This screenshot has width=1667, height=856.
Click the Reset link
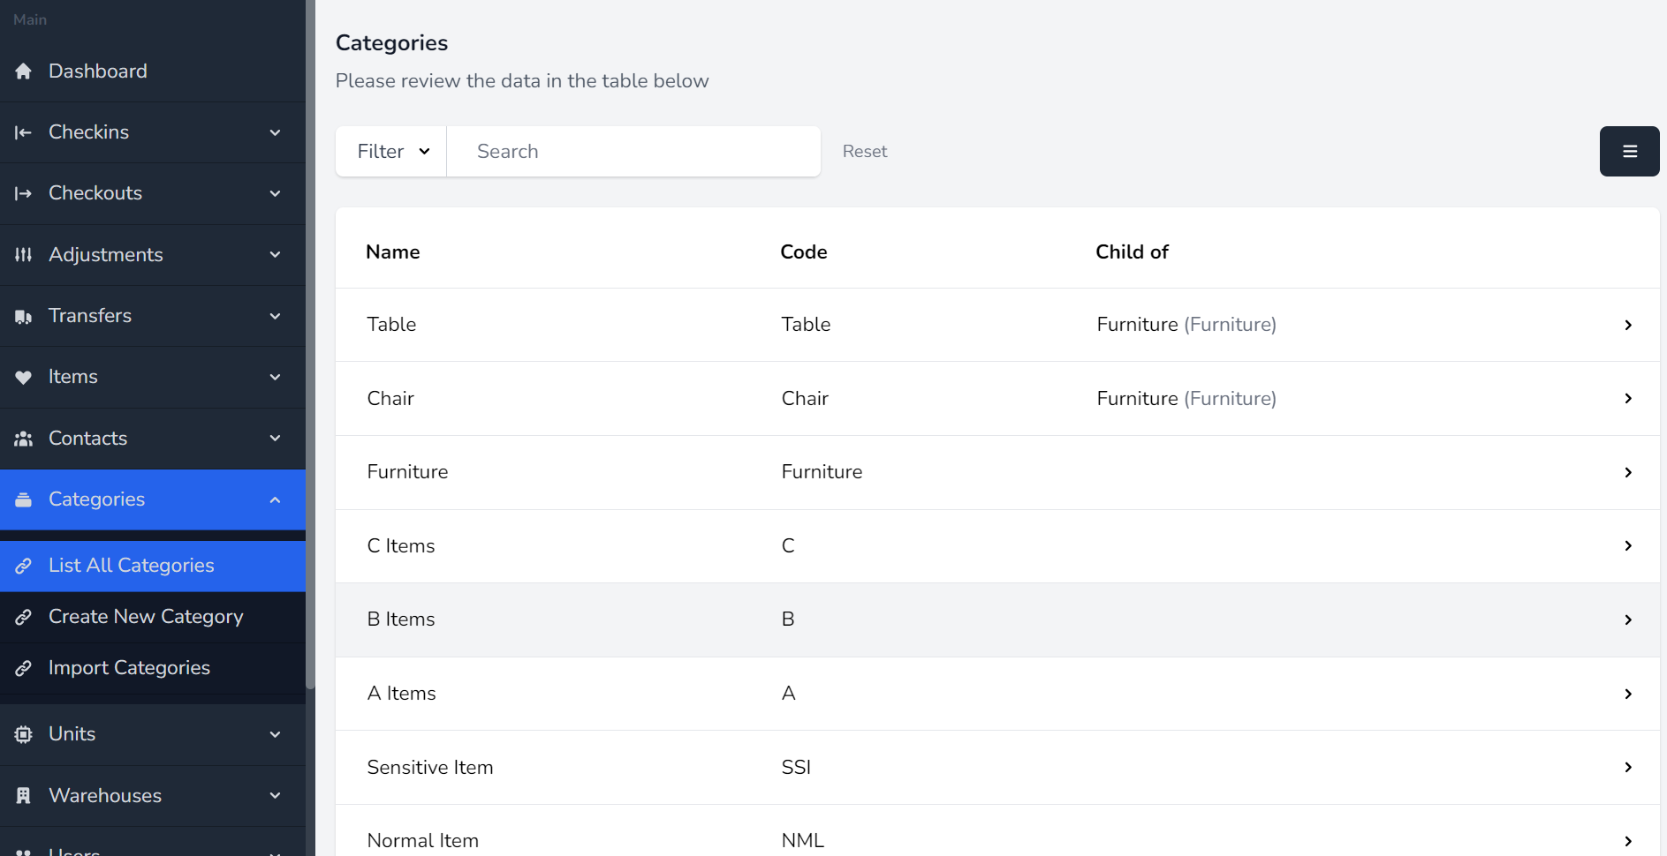pos(864,152)
